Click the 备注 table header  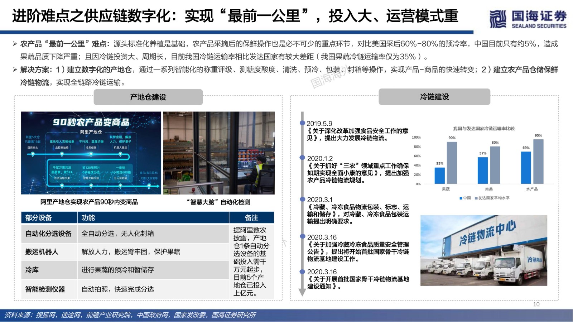point(252,217)
